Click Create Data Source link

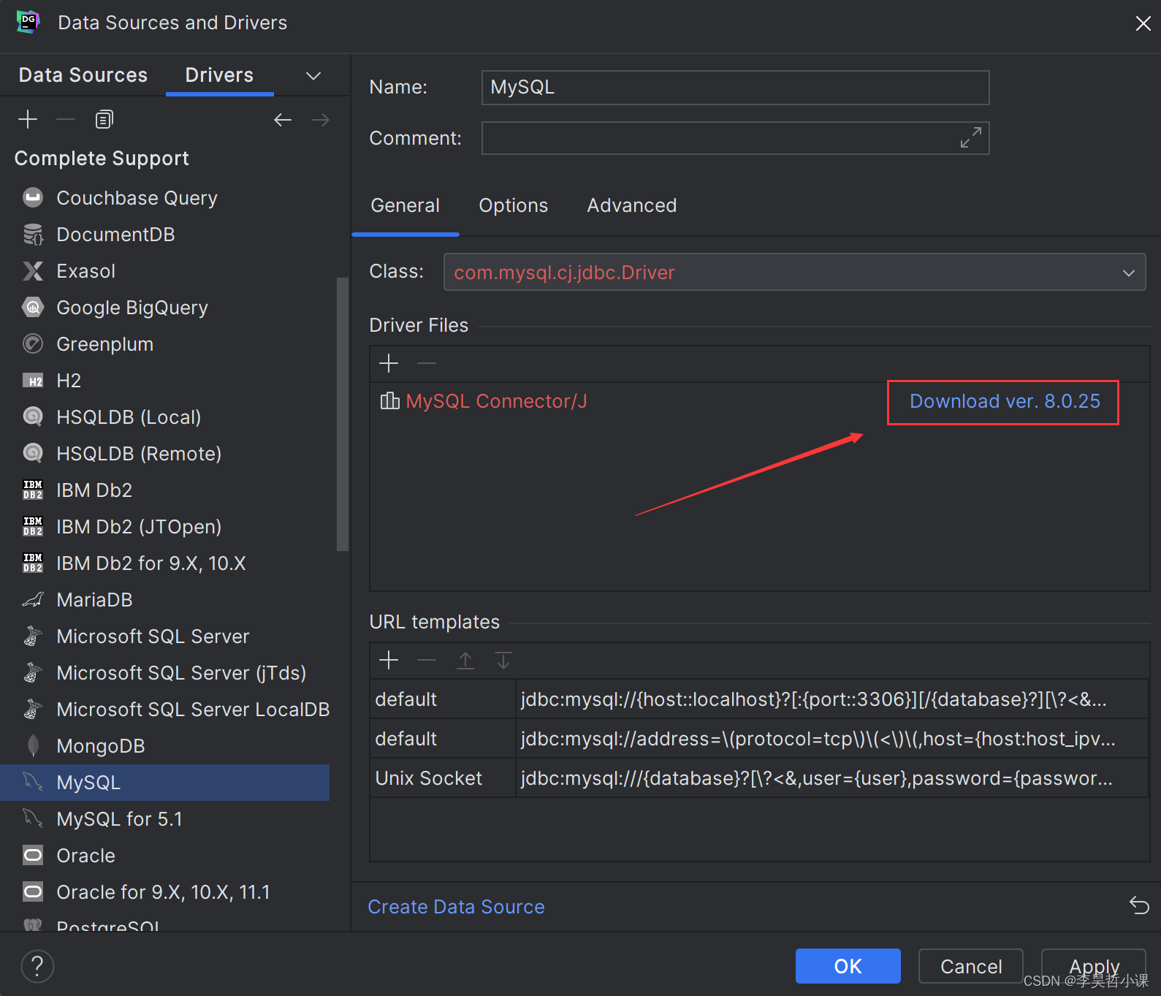pos(456,907)
